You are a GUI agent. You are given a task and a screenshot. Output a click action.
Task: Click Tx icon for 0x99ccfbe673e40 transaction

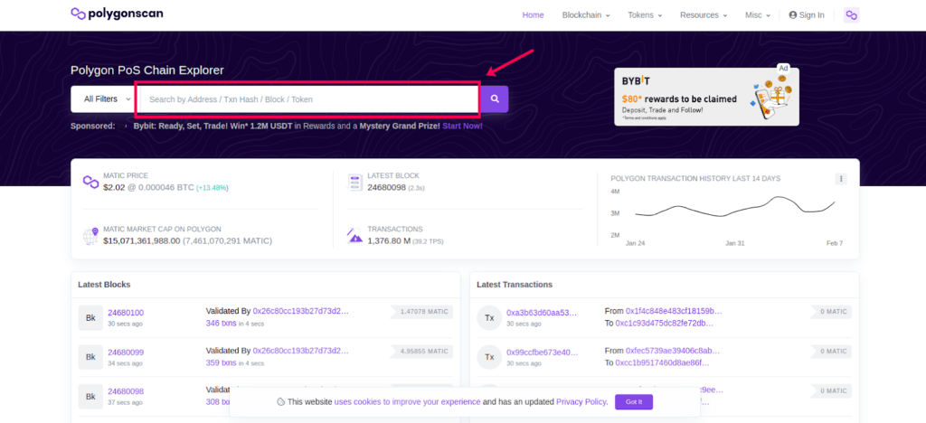click(x=489, y=357)
